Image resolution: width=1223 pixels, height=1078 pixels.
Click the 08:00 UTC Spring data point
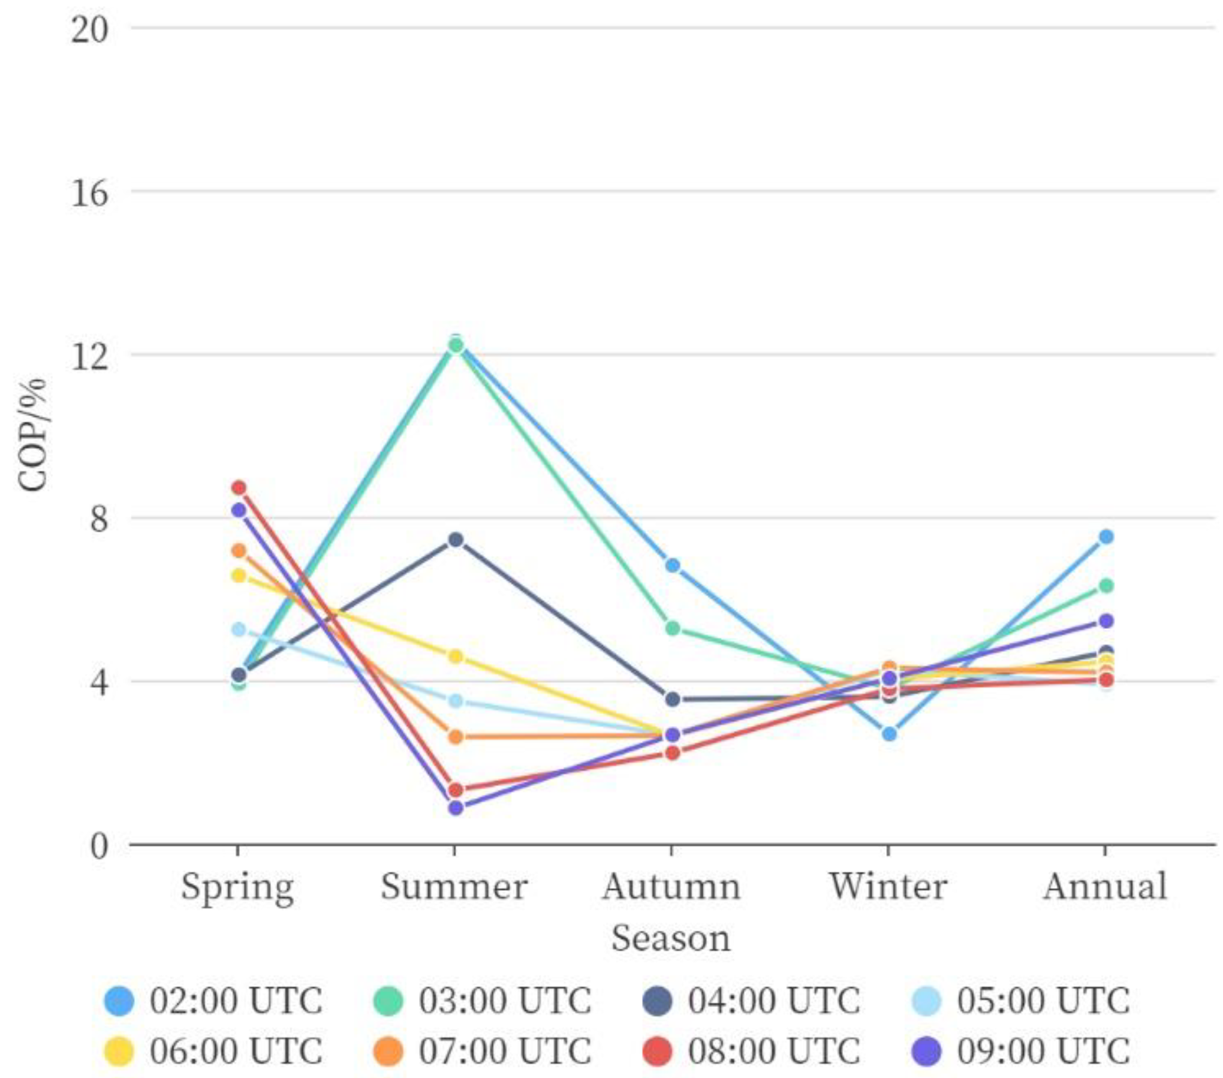click(239, 487)
